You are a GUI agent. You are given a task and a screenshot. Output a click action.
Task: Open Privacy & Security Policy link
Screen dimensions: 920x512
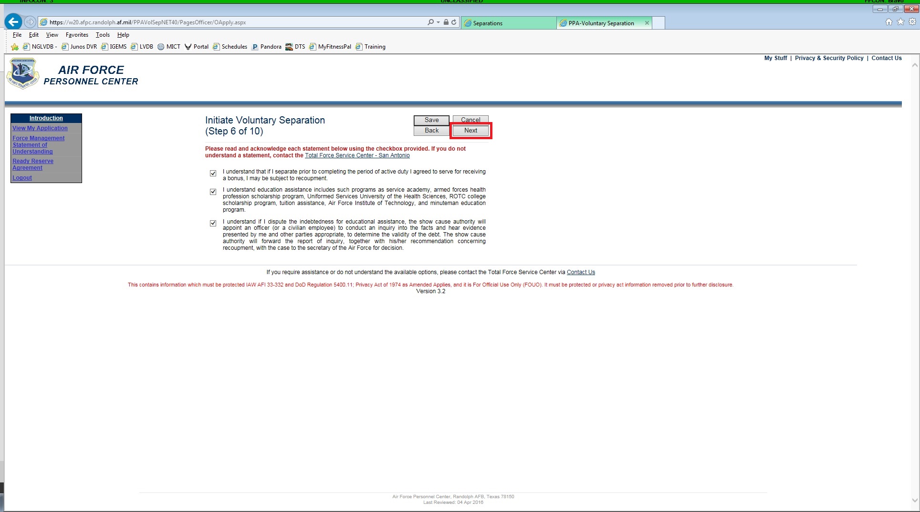click(829, 58)
